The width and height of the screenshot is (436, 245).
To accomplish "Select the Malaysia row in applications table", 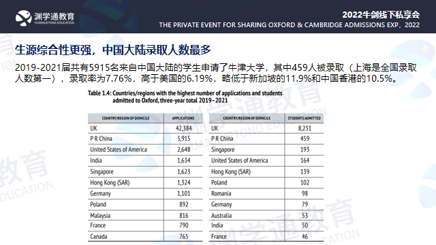I will click(x=145, y=216).
